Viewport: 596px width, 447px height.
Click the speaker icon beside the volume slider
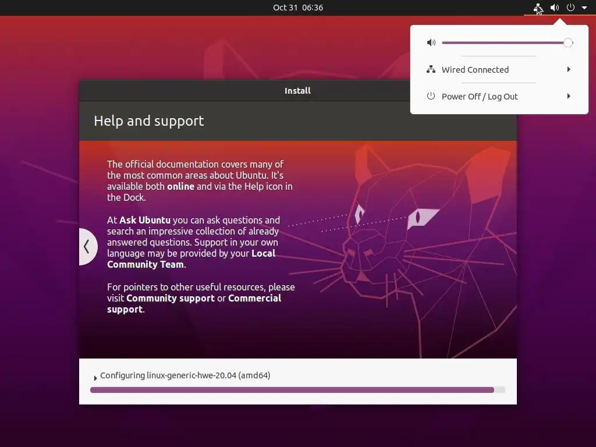(431, 42)
